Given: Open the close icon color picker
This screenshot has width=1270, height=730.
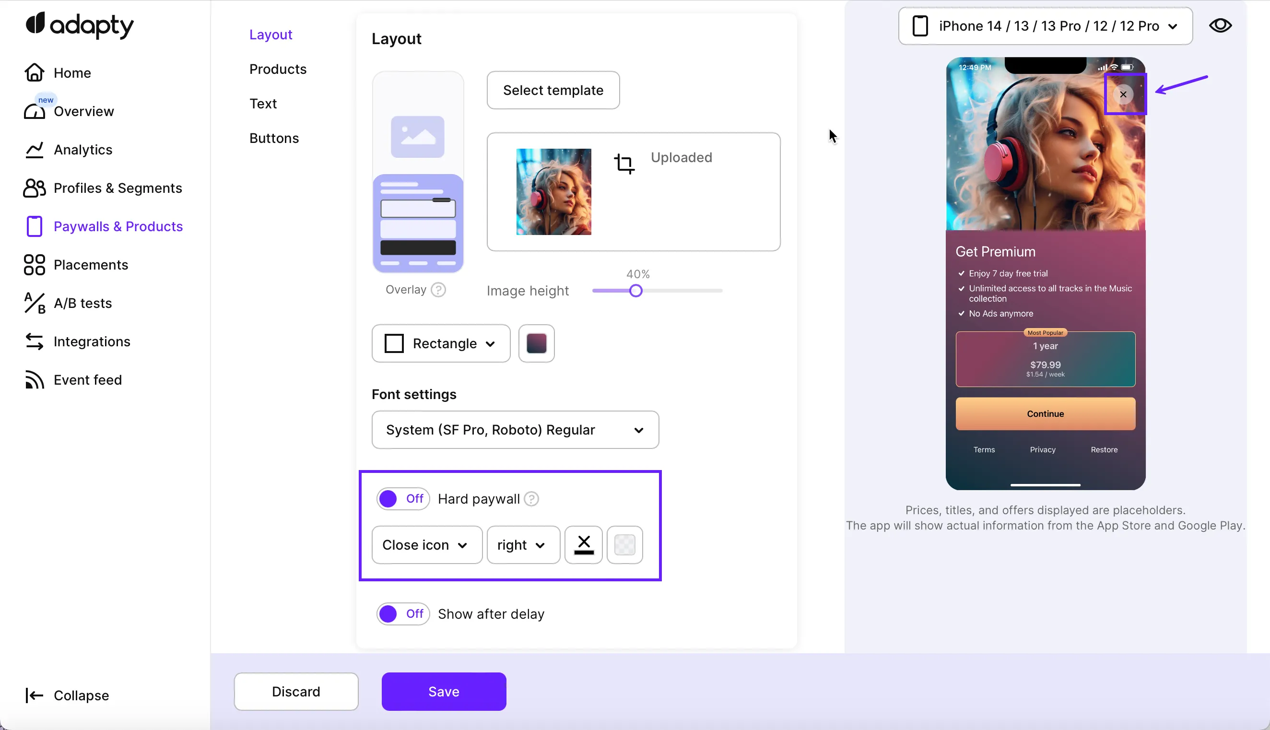Looking at the screenshot, I should pos(583,545).
